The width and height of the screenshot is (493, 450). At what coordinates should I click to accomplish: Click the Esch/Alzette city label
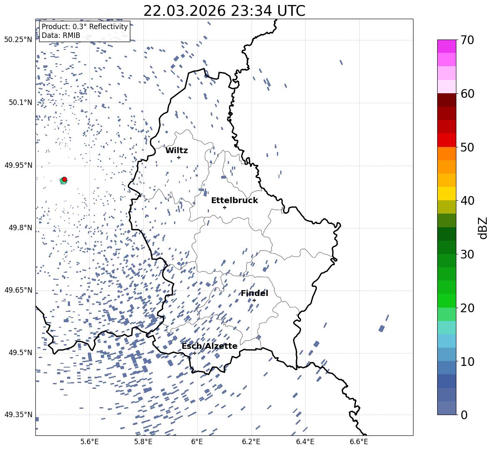coord(209,346)
